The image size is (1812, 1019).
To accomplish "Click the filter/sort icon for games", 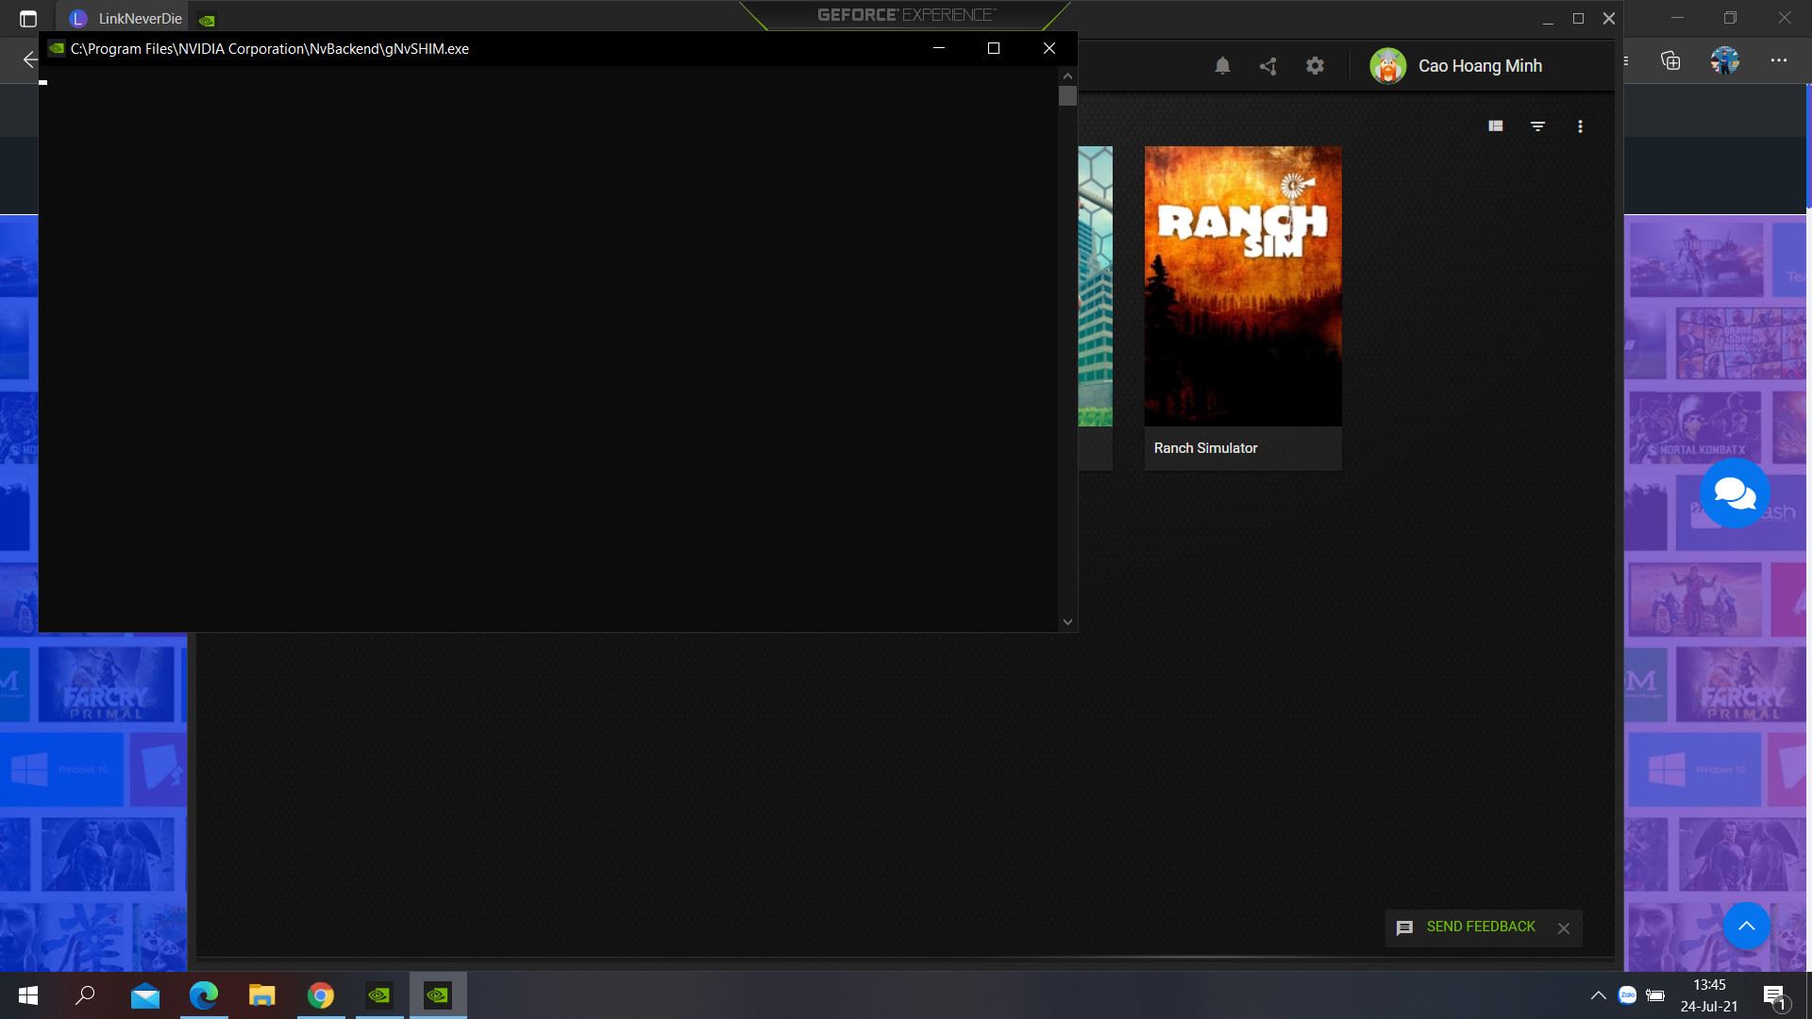I will (x=1537, y=125).
